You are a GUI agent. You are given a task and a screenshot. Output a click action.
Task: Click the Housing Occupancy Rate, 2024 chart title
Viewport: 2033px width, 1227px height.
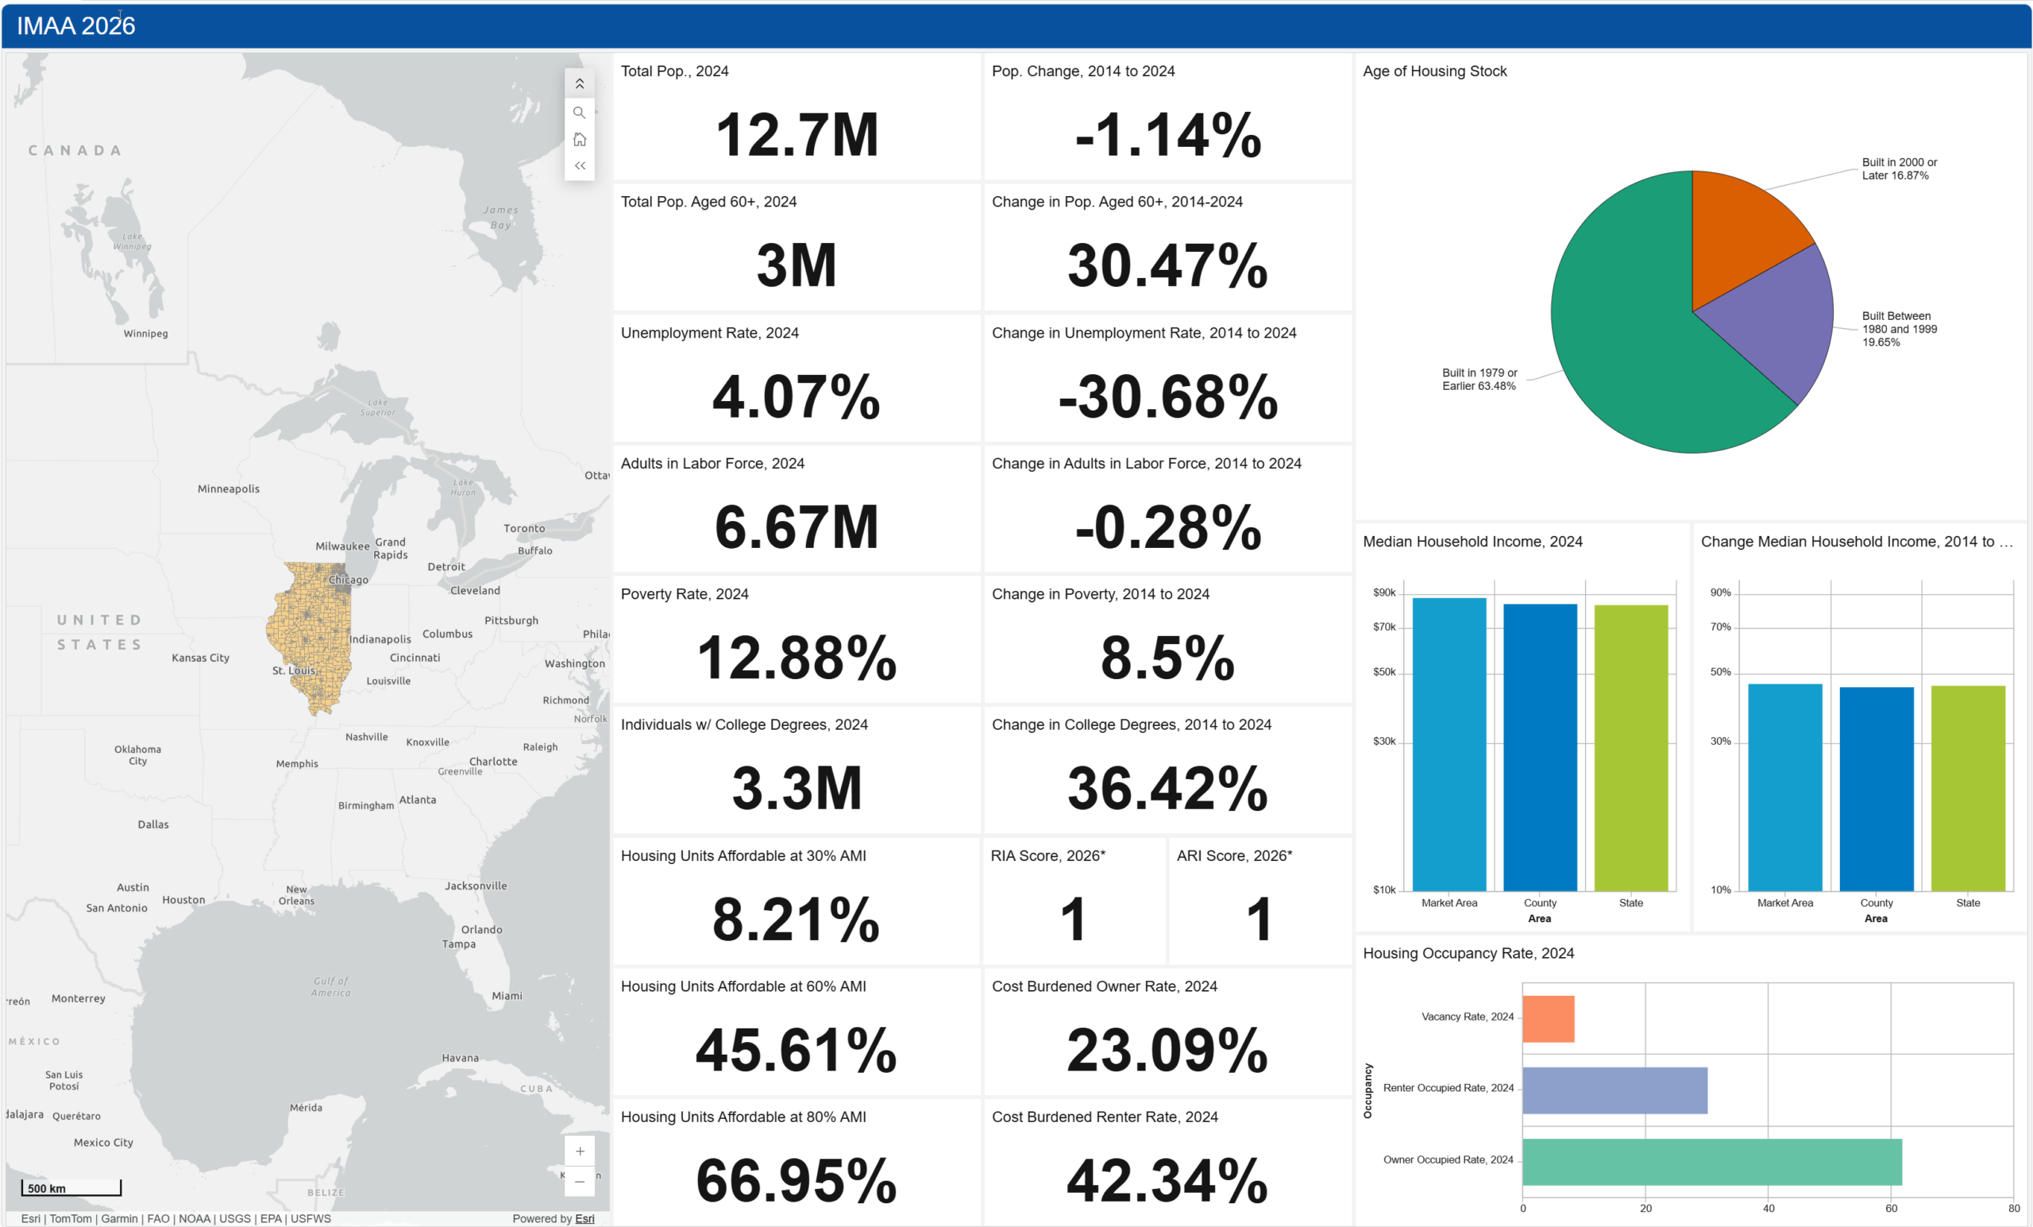pos(1468,953)
